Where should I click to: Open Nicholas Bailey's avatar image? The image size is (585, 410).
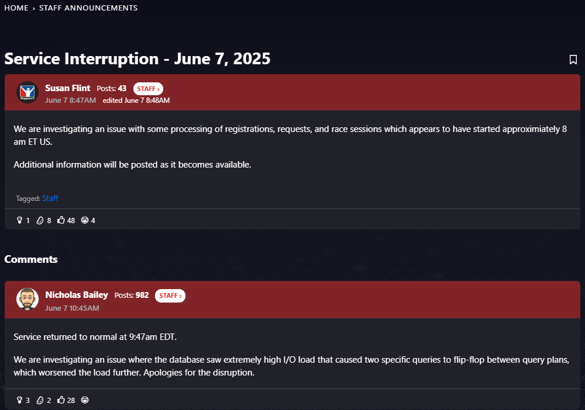(x=27, y=299)
